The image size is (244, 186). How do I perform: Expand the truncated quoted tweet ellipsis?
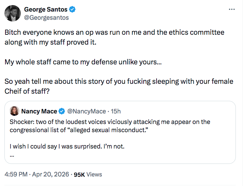click(12, 155)
